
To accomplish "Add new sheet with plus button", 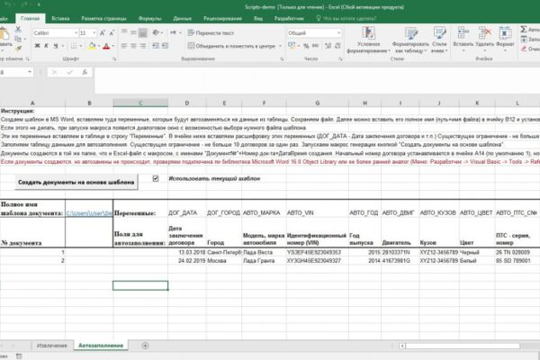I will 145,346.
